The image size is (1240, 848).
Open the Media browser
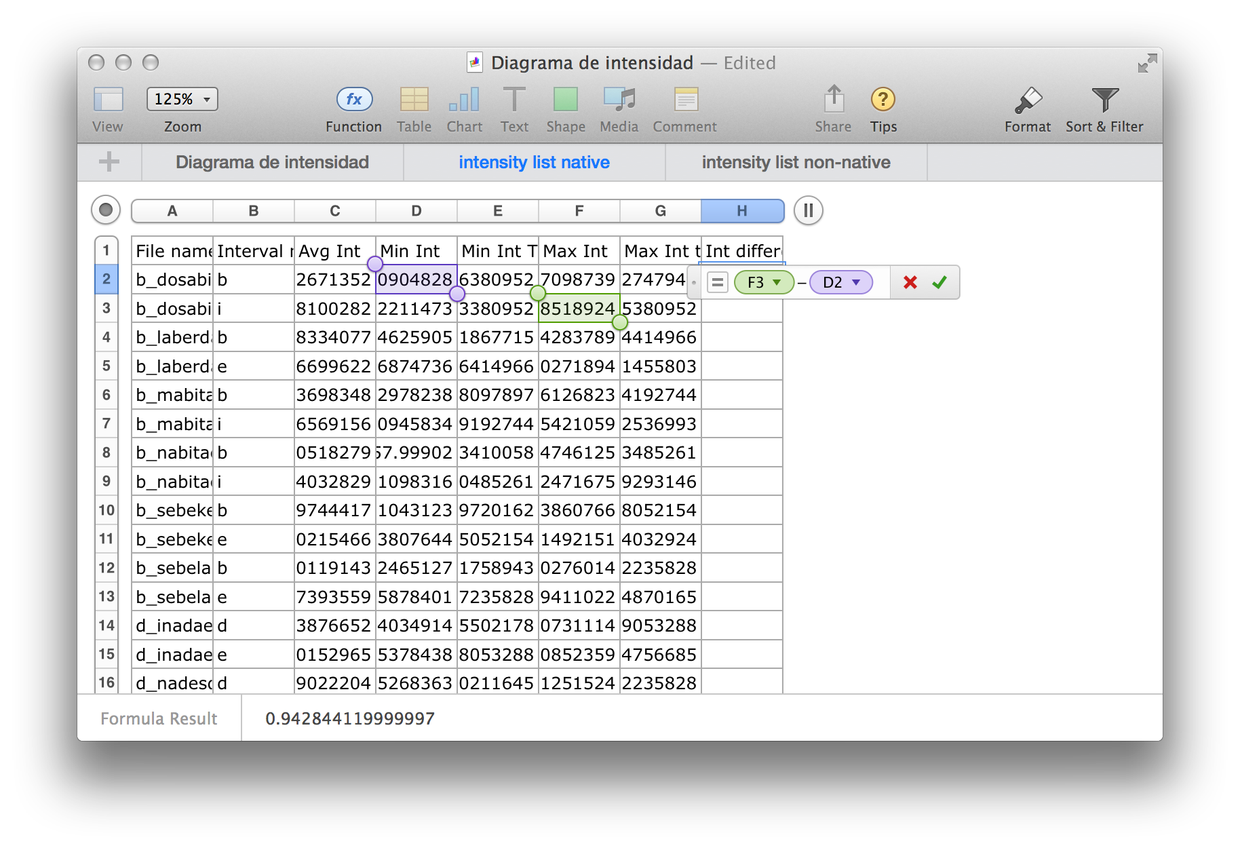point(619,100)
